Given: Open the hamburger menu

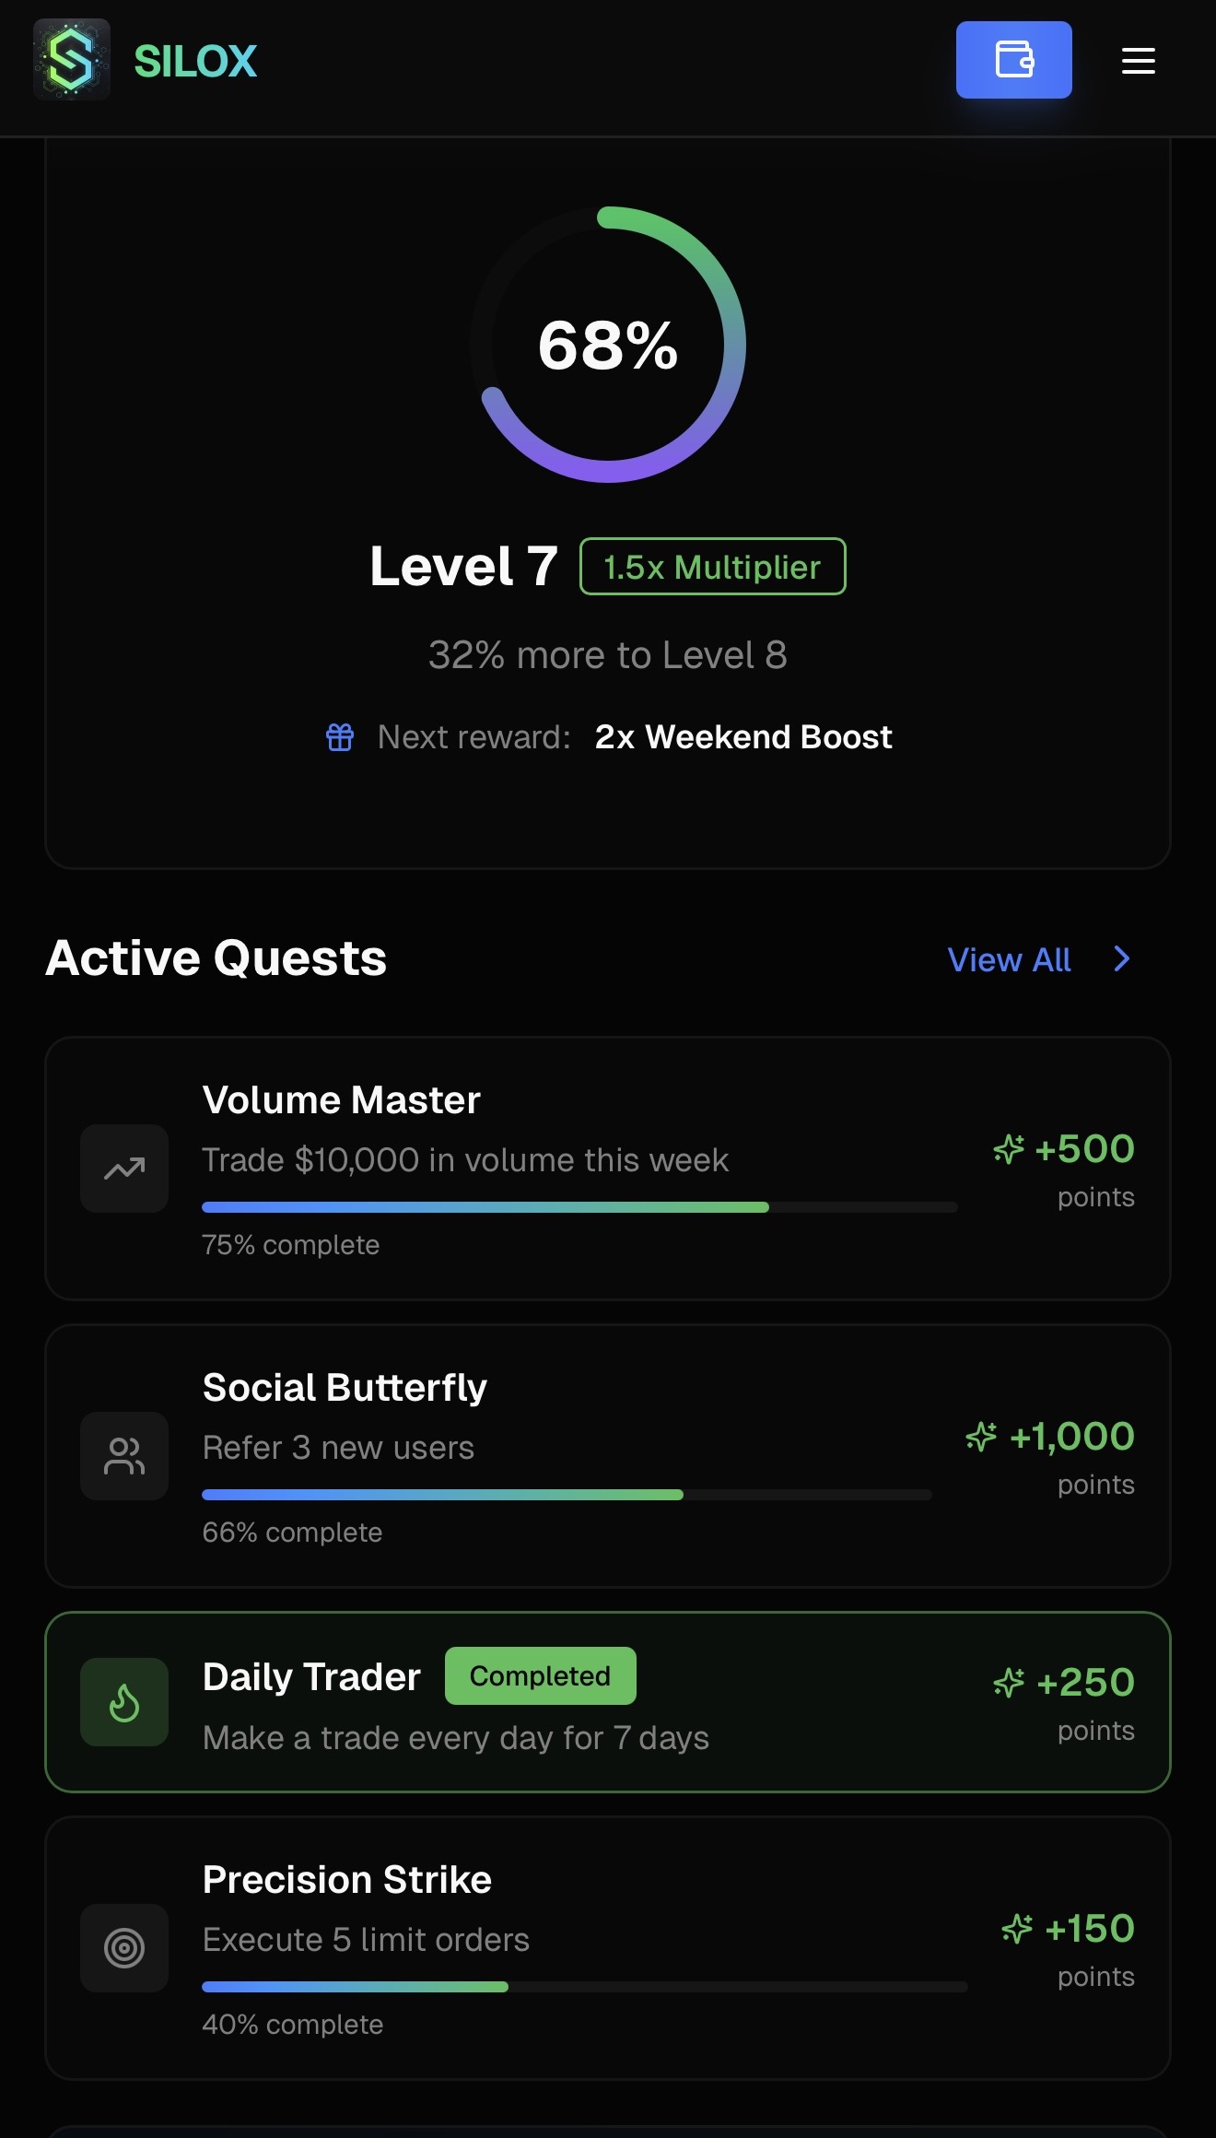Looking at the screenshot, I should tap(1137, 61).
